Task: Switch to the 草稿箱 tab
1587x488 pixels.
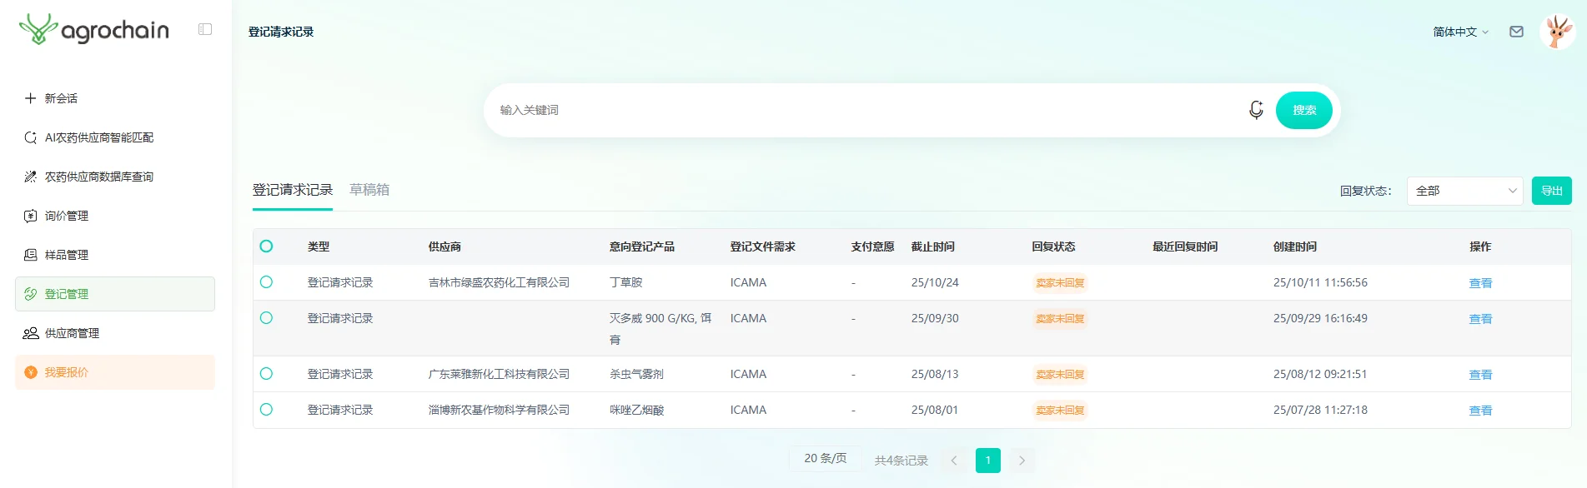Action: pos(369,190)
